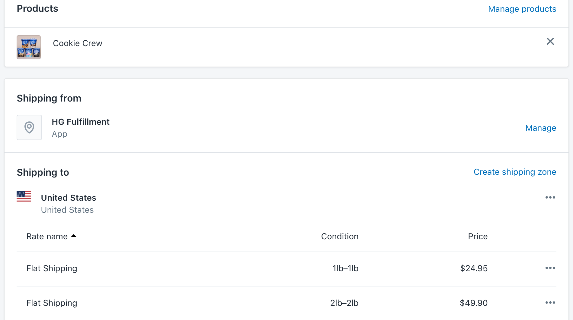573x320 pixels.
Task: Click the HG Fulfillment location pin icon
Action: (29, 127)
